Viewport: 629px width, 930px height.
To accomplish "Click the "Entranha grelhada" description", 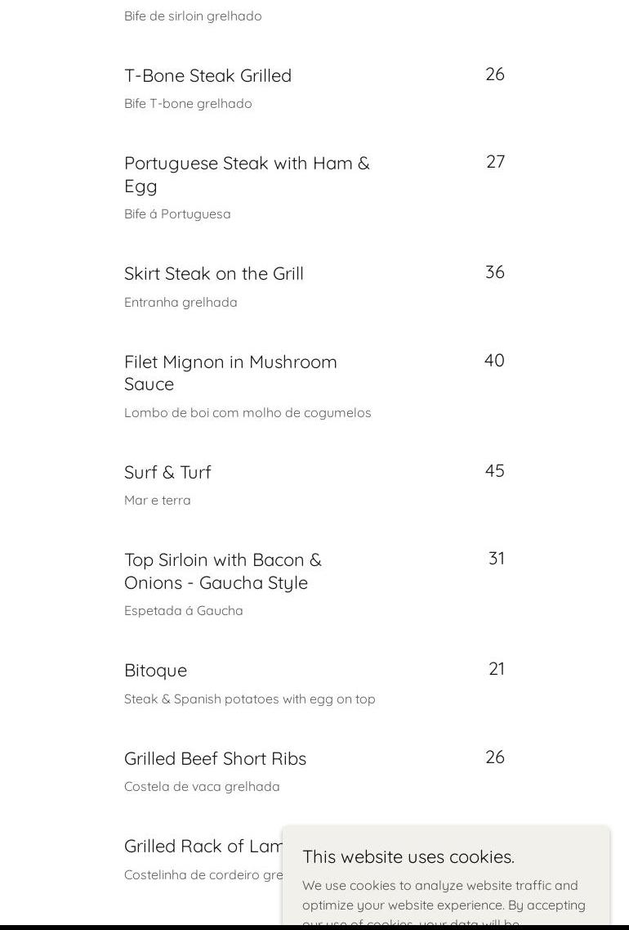I will [181, 303].
